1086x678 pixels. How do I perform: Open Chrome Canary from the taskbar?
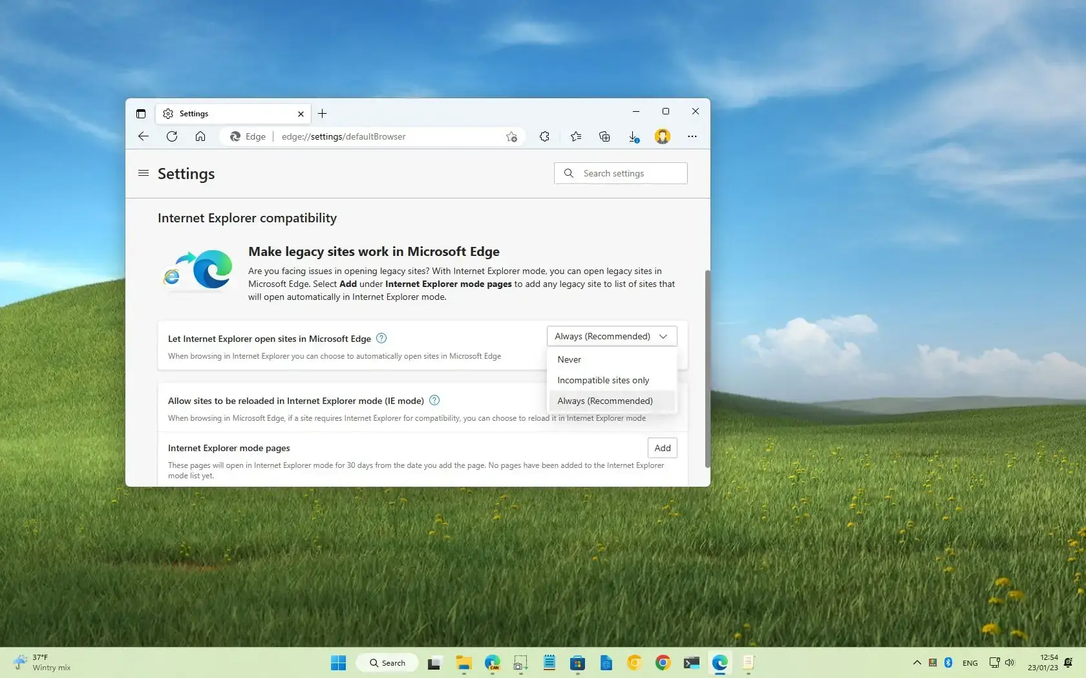(x=634, y=662)
